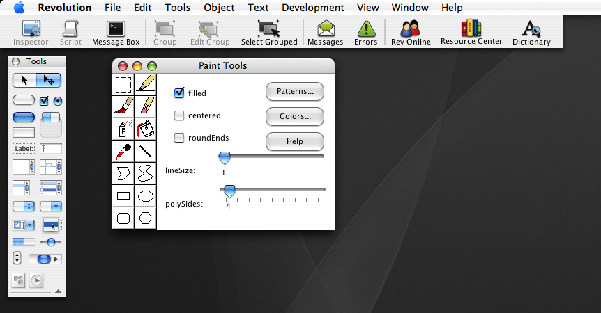
Task: Select the Eyedropper tool
Action: [x=123, y=150]
